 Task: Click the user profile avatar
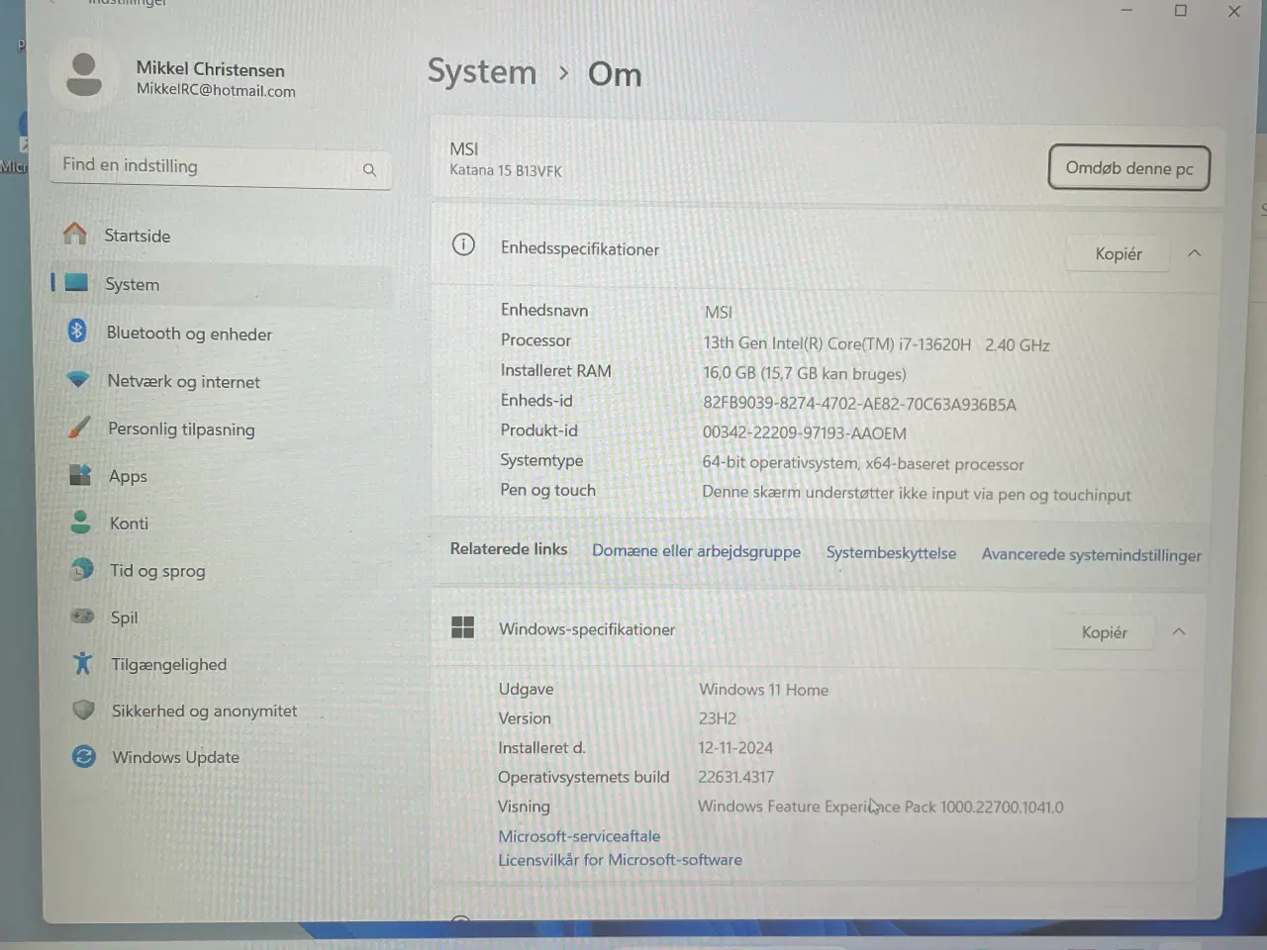(83, 75)
